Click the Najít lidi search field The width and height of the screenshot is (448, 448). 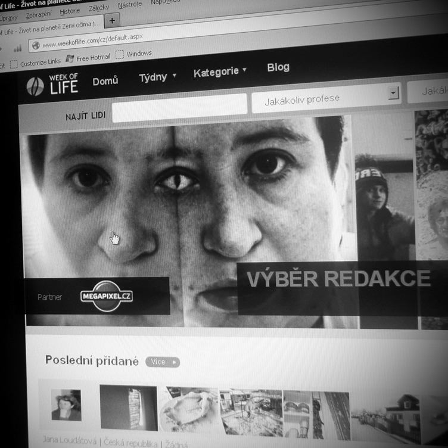coord(179,108)
